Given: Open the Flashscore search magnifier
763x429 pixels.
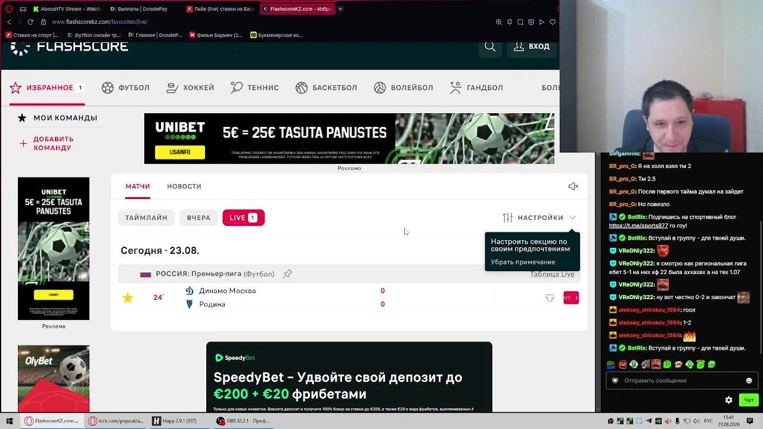Looking at the screenshot, I should click(490, 46).
